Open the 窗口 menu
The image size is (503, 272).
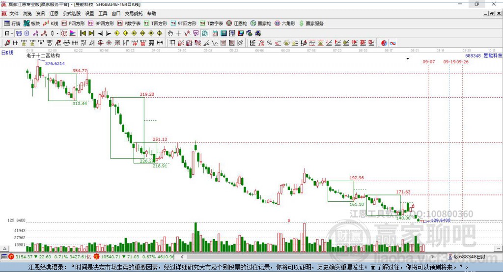[116, 13]
